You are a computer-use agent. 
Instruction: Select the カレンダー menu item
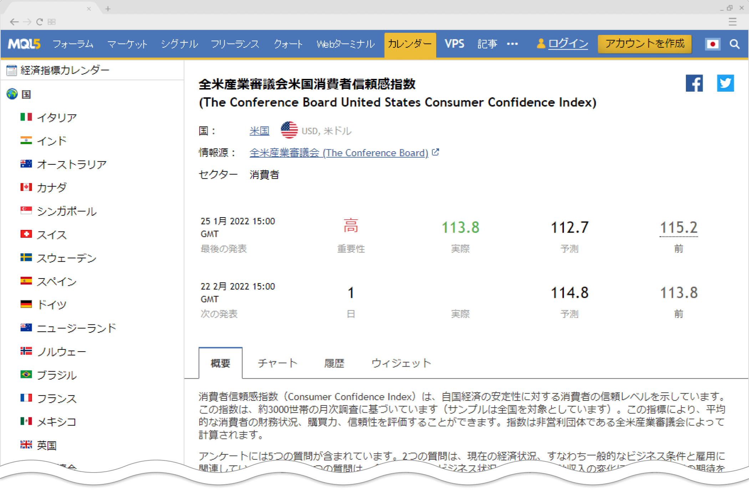(x=410, y=45)
